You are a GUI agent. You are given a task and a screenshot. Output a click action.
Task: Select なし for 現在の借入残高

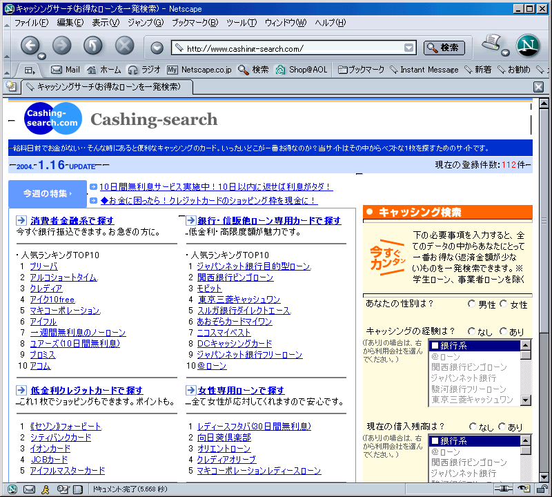[473, 427]
